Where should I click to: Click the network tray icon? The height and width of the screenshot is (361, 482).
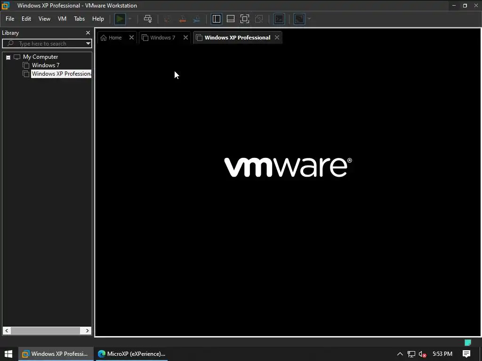[411, 354]
